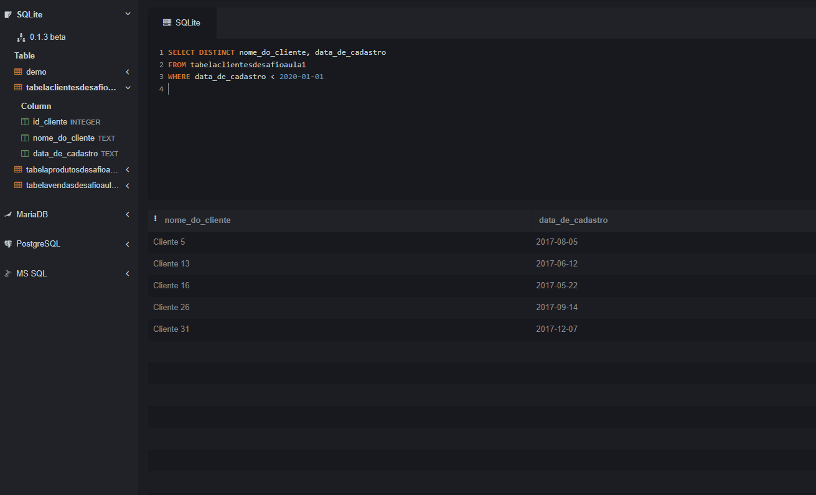Click the id_cliente INTEGER column entry

[x=67, y=122]
